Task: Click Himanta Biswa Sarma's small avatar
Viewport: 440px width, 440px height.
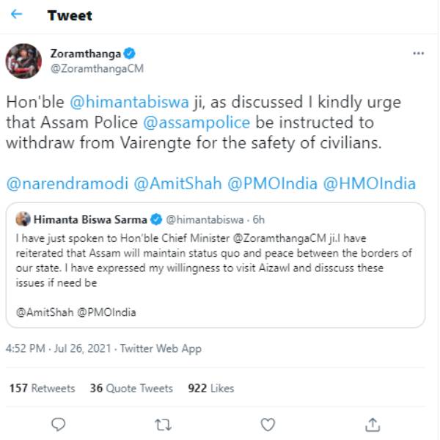Action: [22, 219]
